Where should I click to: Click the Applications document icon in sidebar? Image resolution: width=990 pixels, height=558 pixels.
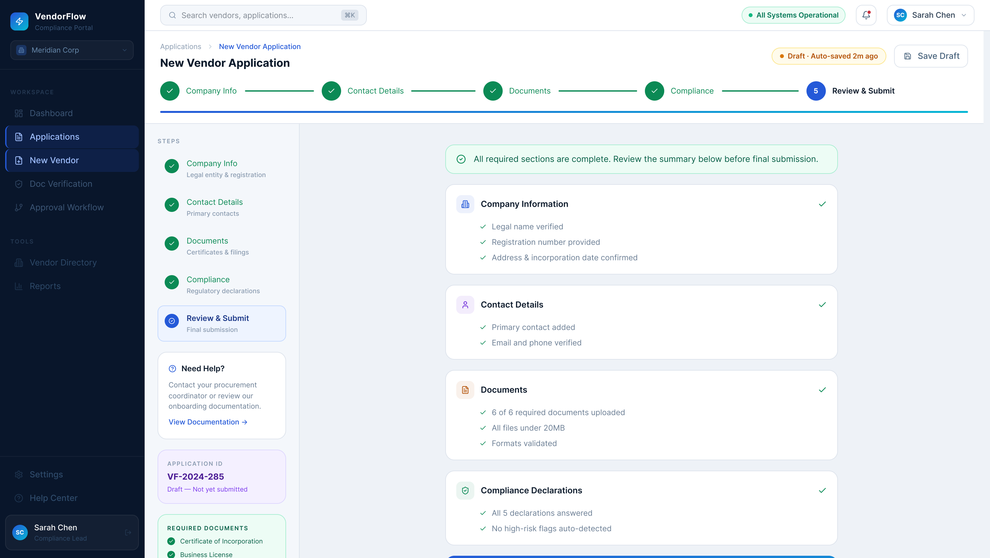18,137
